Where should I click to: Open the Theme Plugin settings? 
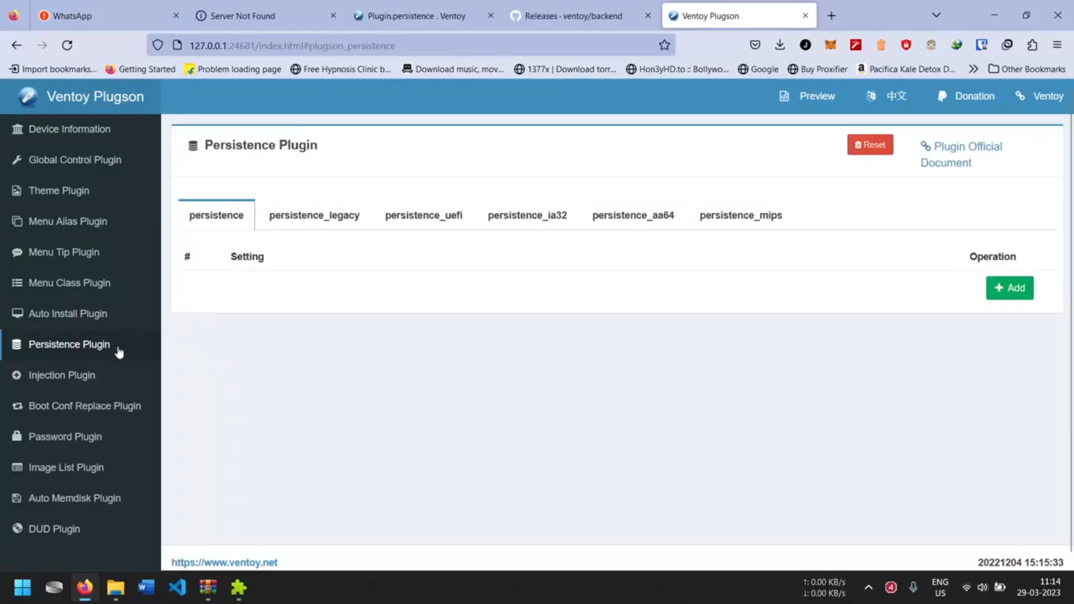(58, 190)
